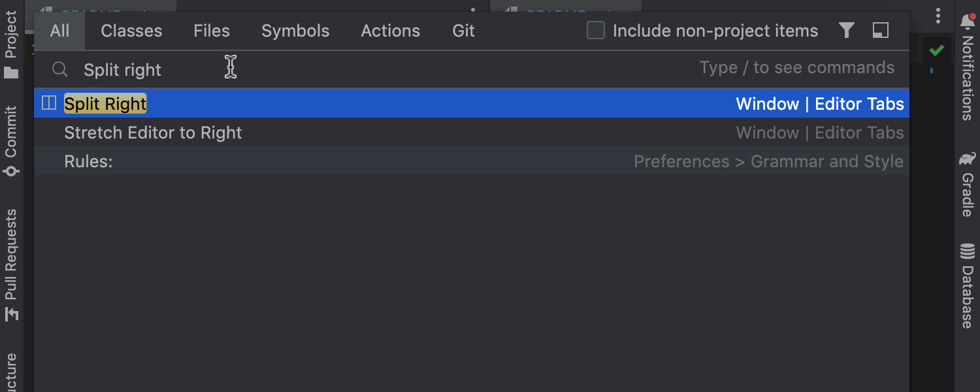This screenshot has height=392, width=980.
Task: Switch to the All tab
Action: [59, 31]
